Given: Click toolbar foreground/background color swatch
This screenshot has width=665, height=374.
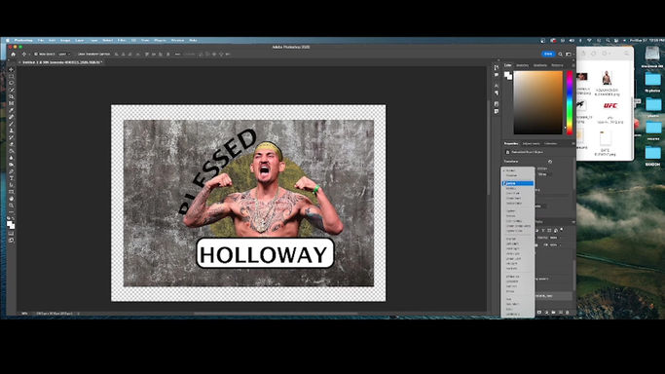Looking at the screenshot, I should [x=10, y=224].
